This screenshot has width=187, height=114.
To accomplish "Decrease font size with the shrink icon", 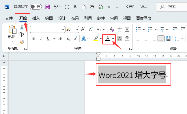I will [91, 29].
